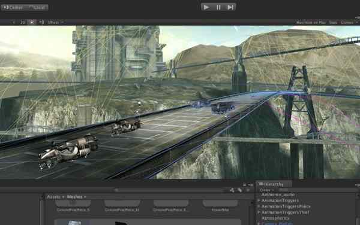
Task: Advance one frame with the Step button
Action: (230, 7)
